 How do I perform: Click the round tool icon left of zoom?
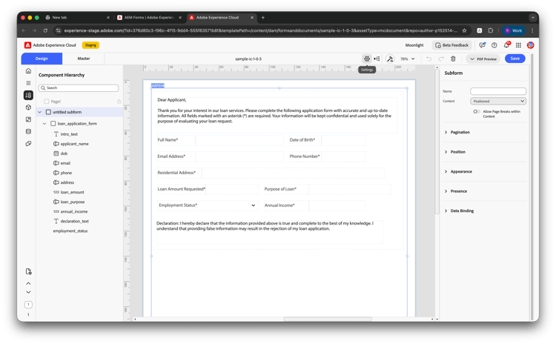[390, 59]
